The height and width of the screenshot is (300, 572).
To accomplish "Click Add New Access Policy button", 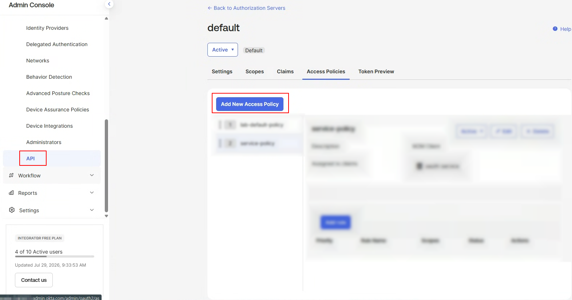I will (250, 104).
